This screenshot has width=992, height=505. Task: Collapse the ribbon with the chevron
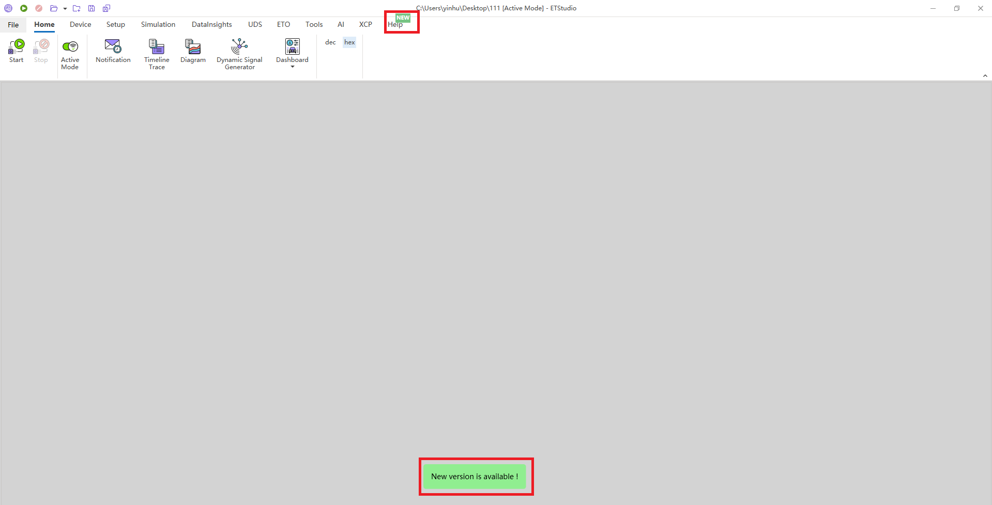point(985,76)
